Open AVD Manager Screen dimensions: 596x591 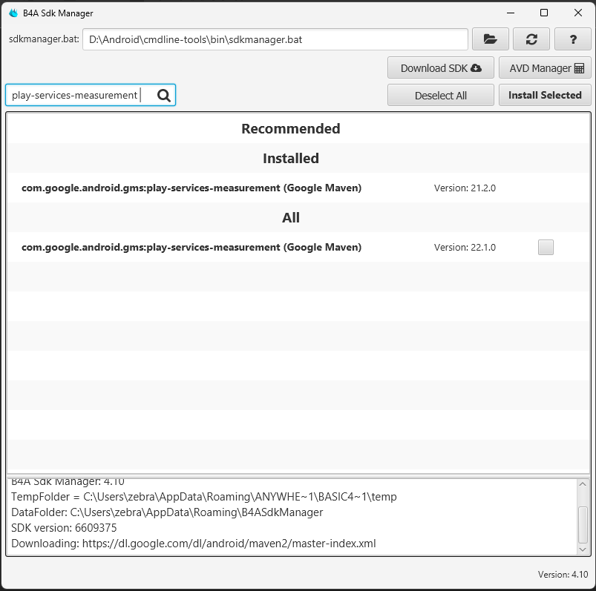pos(545,68)
